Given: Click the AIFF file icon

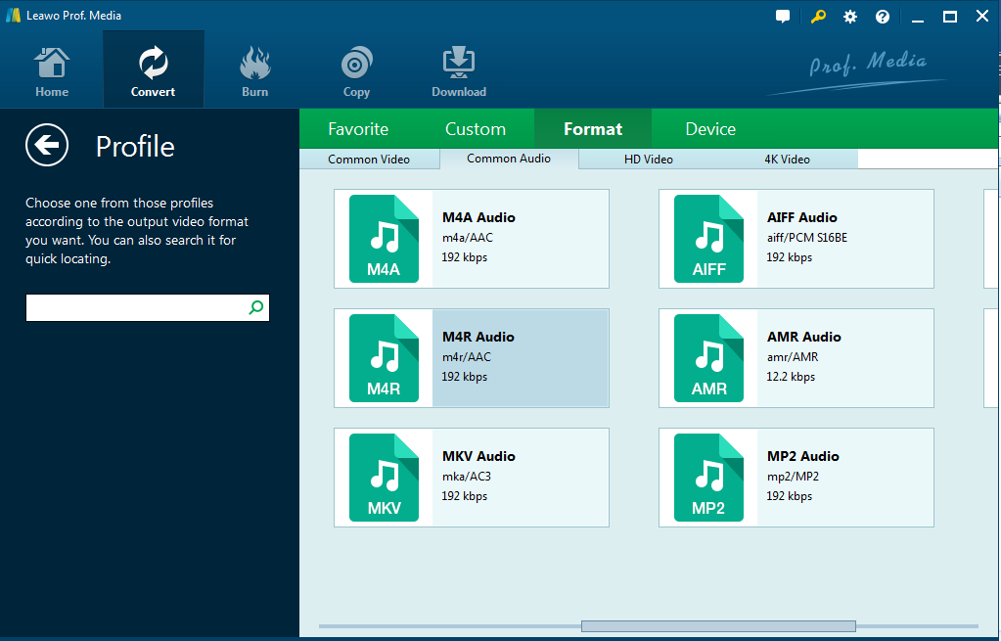Looking at the screenshot, I should (708, 239).
